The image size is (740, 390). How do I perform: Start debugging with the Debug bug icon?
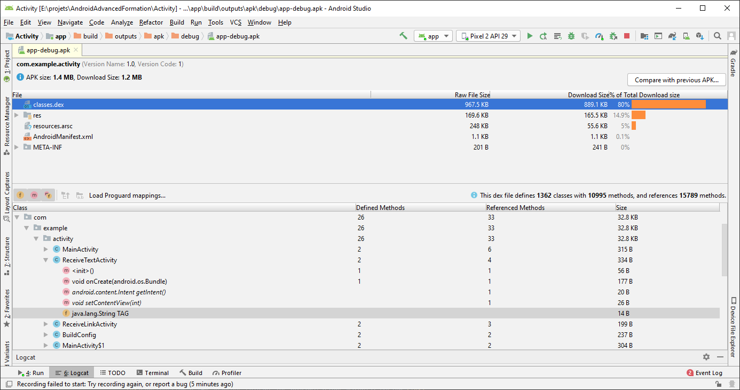pyautogui.click(x=571, y=36)
